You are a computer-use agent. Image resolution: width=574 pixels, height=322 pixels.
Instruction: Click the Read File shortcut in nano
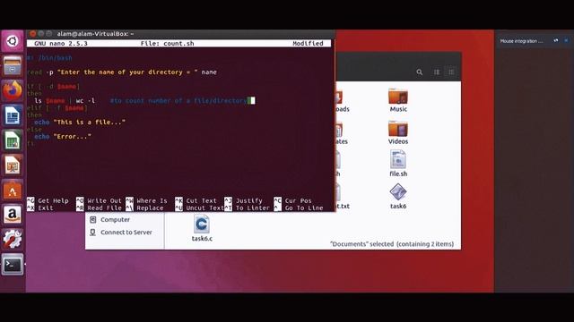[x=99, y=208]
